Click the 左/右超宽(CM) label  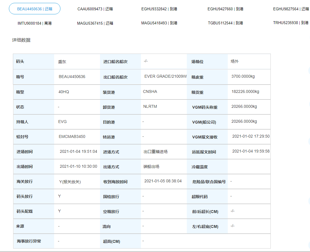[205, 227]
